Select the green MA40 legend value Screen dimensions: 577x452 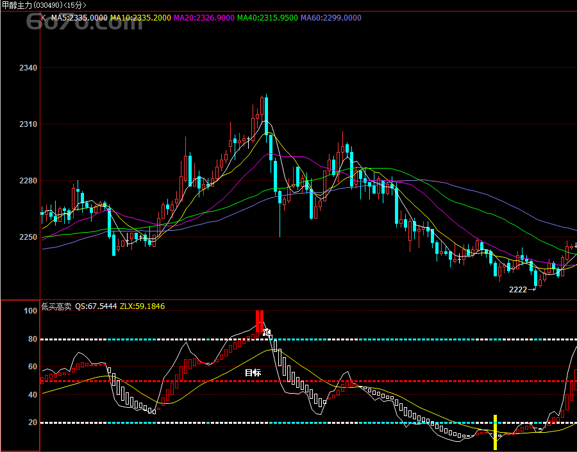(267, 18)
